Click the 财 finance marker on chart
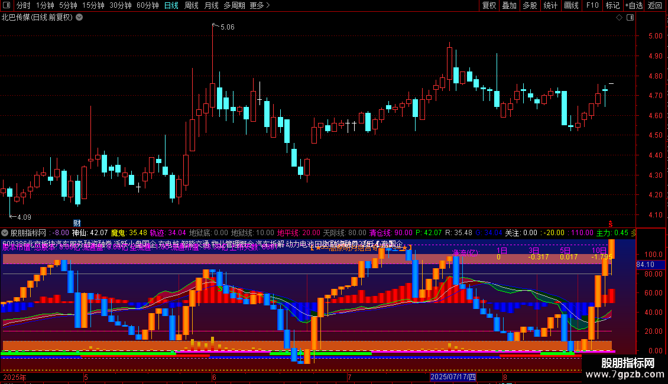This screenshot has height=384, width=668. (x=77, y=223)
